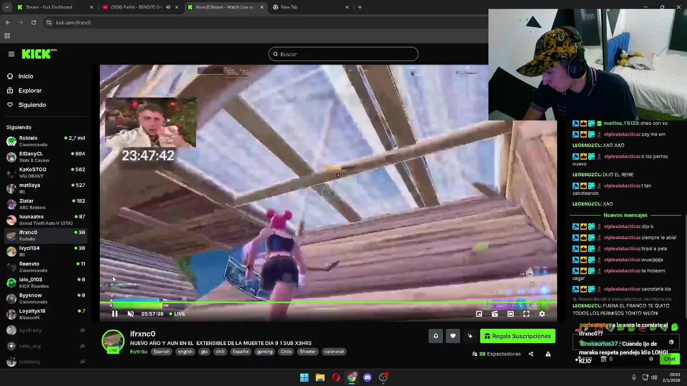687x386 pixels.
Task: View site information icon in address bar
Action: tap(49, 23)
